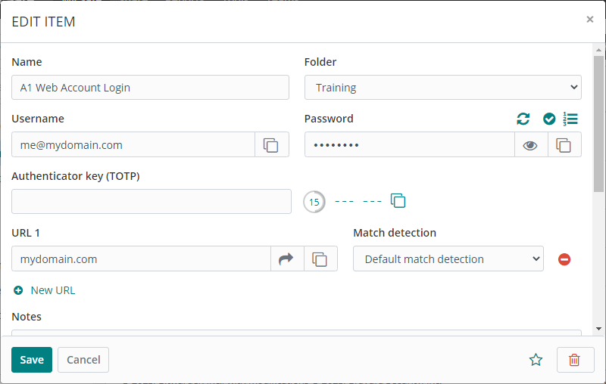Open password history list icon
606x384 pixels.
pyautogui.click(x=570, y=119)
